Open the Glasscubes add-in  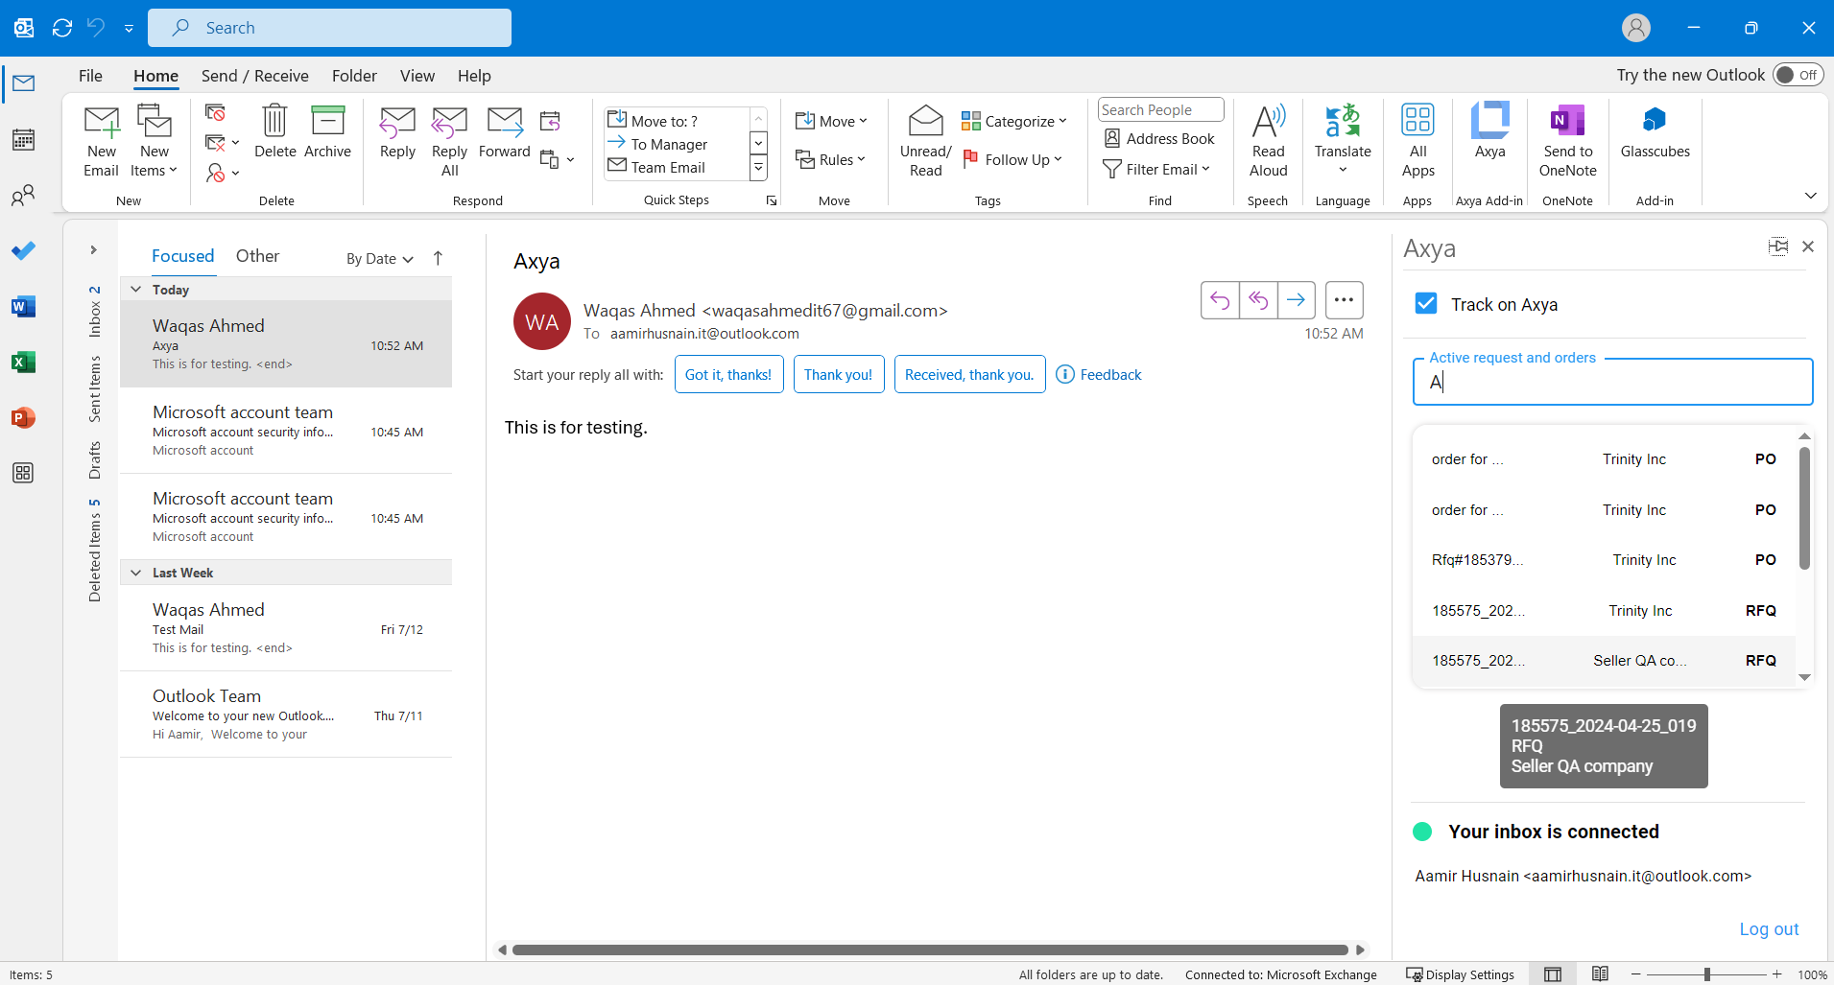click(1655, 138)
